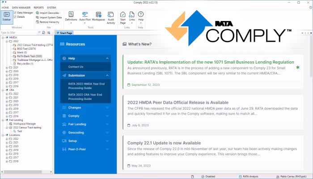Open 2022 HMDA Peer Data release article
This screenshot has height=179, width=313.
178,102
